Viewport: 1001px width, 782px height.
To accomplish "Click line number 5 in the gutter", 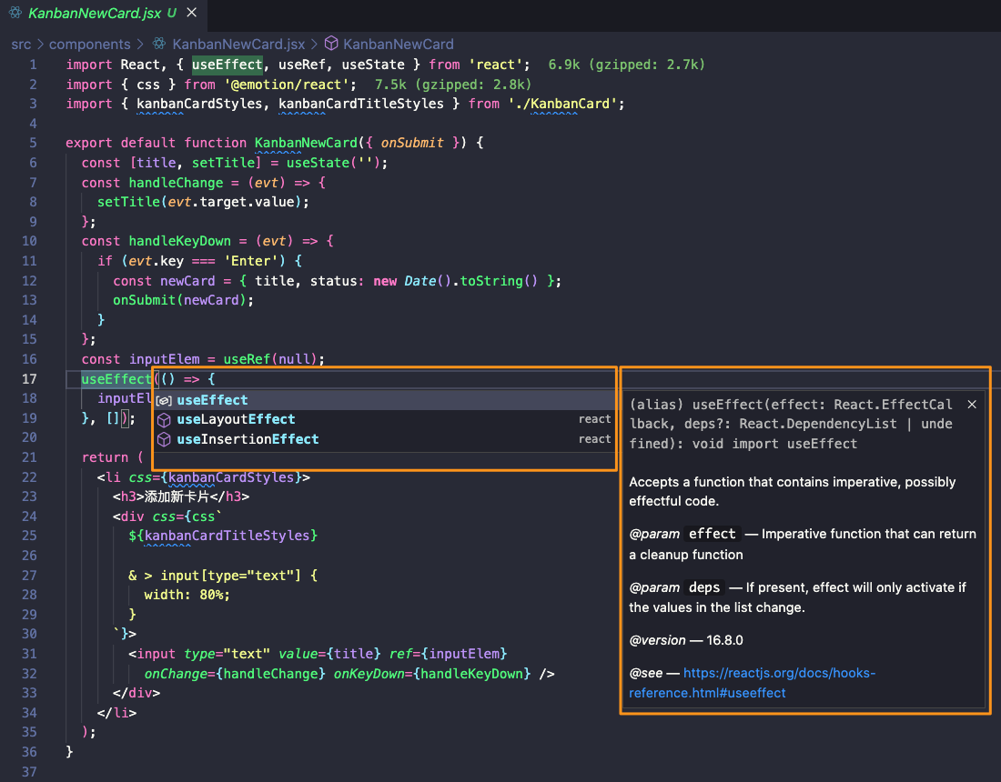I will click(x=33, y=143).
